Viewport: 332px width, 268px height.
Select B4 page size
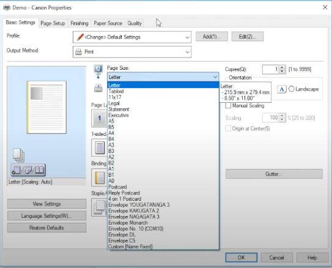coord(163,139)
